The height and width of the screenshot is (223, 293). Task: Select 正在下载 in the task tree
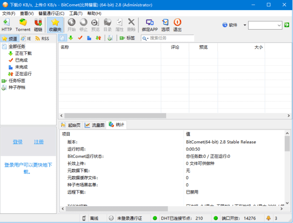23,53
